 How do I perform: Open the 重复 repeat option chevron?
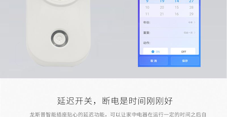click(195, 32)
